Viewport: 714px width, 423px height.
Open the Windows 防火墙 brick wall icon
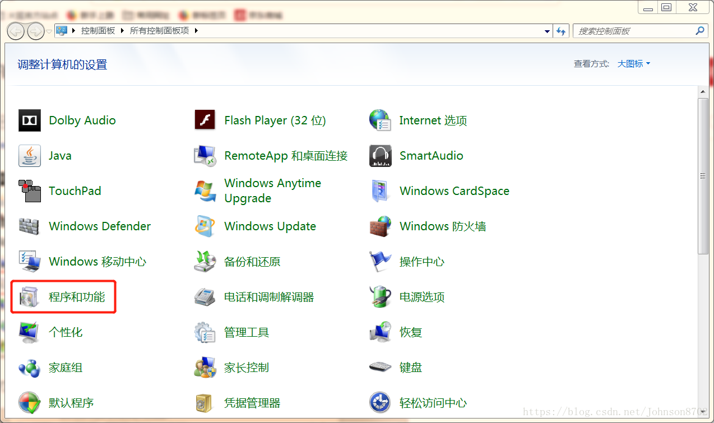pyautogui.click(x=380, y=226)
